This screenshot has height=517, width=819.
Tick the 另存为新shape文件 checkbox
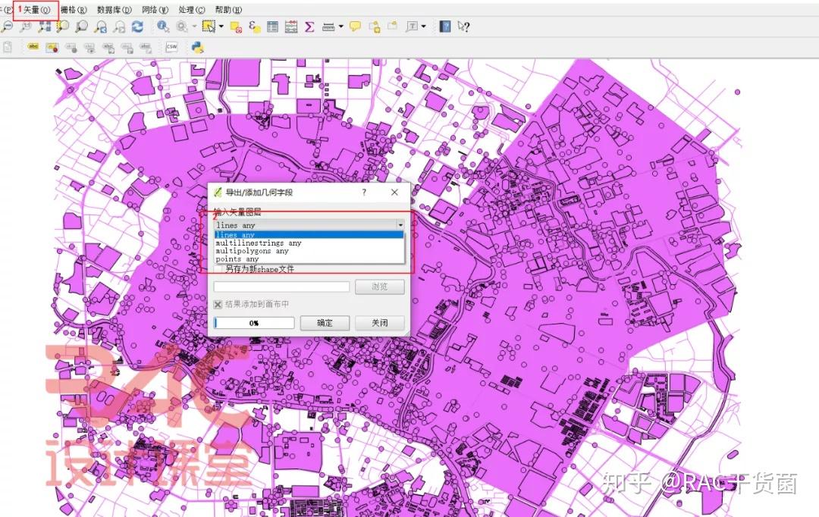click(x=218, y=269)
